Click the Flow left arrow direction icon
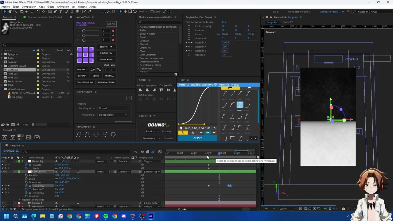 [x=214, y=133]
